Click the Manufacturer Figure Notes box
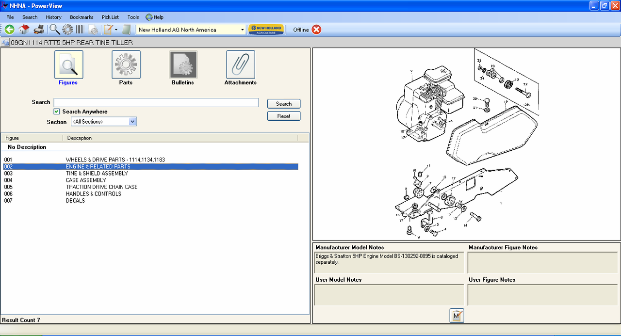Viewport: 621px width, 336px height. 542,262
